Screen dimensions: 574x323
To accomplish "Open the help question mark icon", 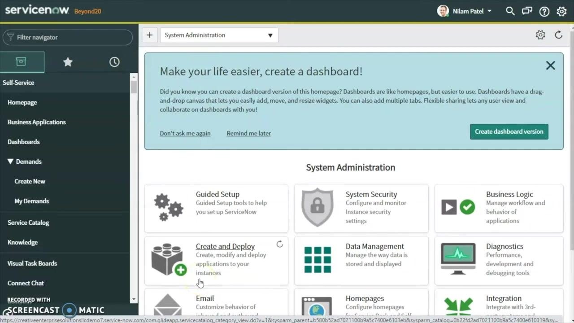I will tap(544, 12).
